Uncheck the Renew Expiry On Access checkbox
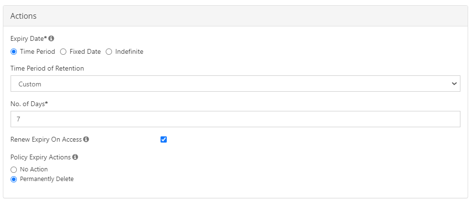Screen dimensions: 471x205 (x=164, y=139)
